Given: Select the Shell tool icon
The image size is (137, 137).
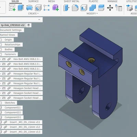Looking at the screenshot, I should coord(84,8).
